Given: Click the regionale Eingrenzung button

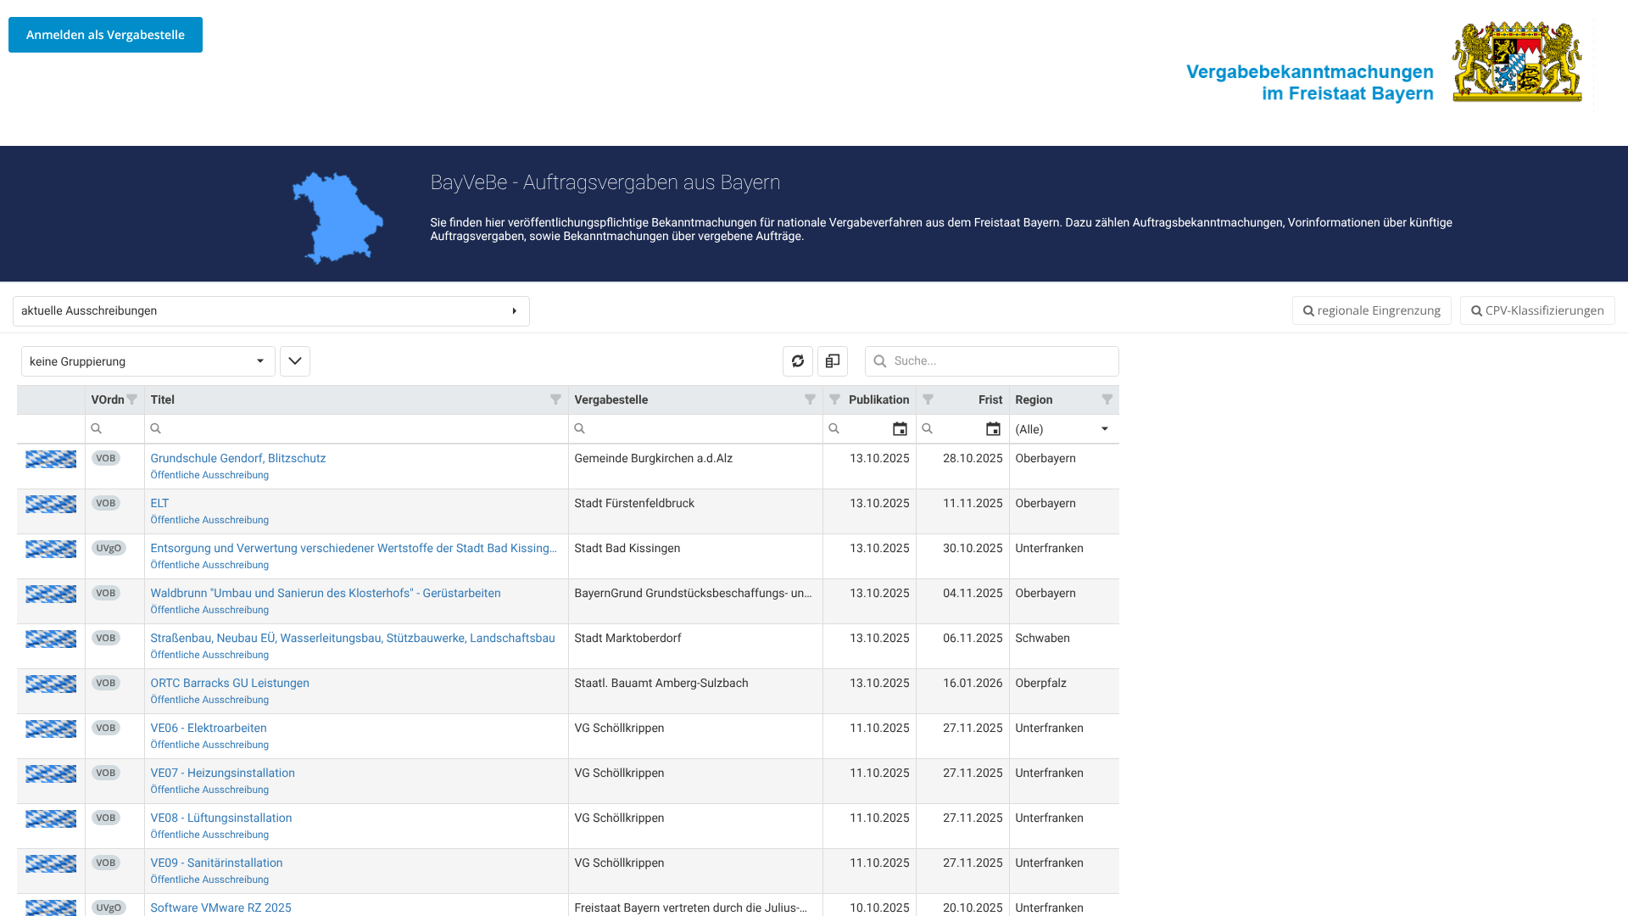Looking at the screenshot, I should (1371, 310).
